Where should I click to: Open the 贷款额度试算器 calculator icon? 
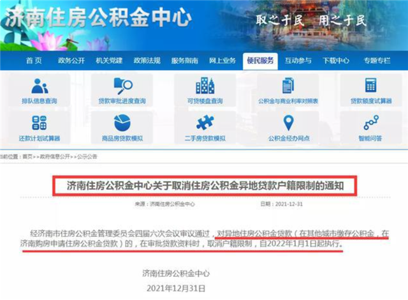pos(370,85)
